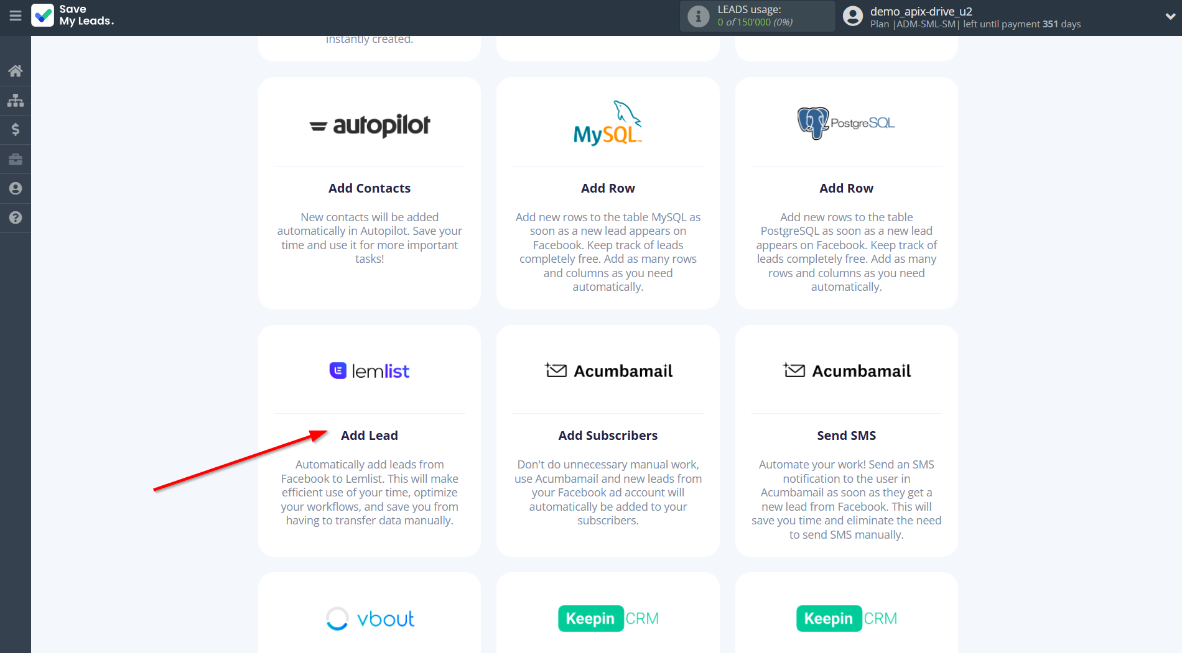
Task: Click the MySQL logo thumbnail
Action: 607,123
